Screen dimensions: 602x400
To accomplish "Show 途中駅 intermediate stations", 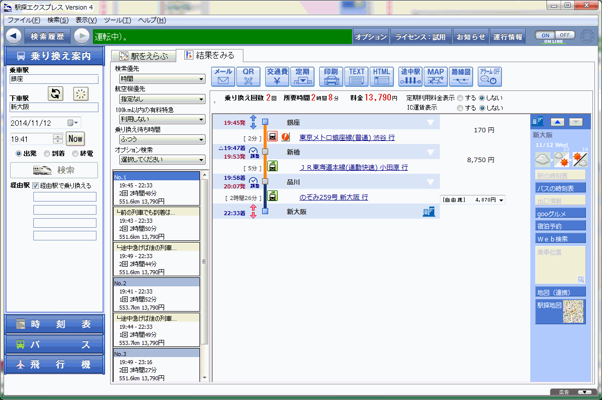I will pos(410,76).
